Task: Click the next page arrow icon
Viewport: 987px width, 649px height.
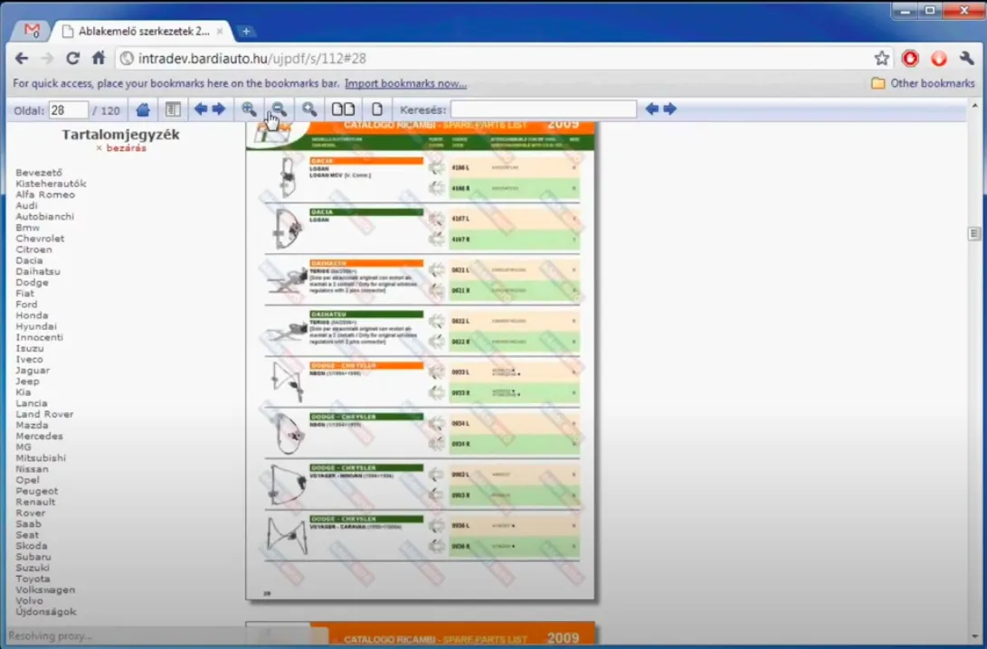Action: (220, 108)
